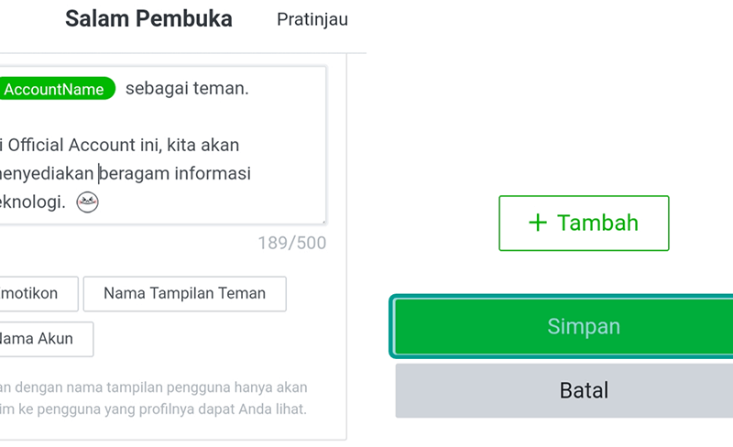Click the blank line in the message box
733x447 pixels.
coord(161,117)
